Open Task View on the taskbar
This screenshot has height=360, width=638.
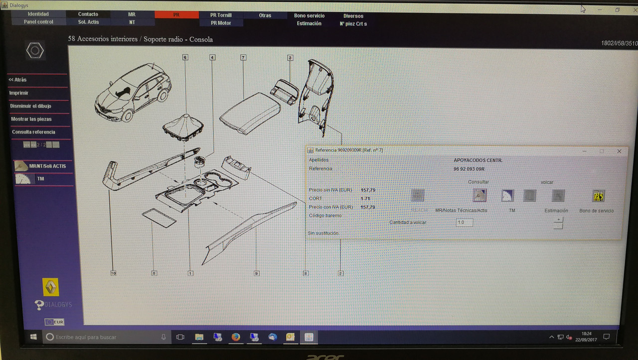coord(180,337)
